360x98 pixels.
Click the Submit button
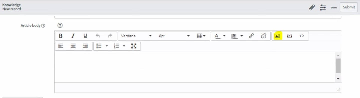pos(349,7)
